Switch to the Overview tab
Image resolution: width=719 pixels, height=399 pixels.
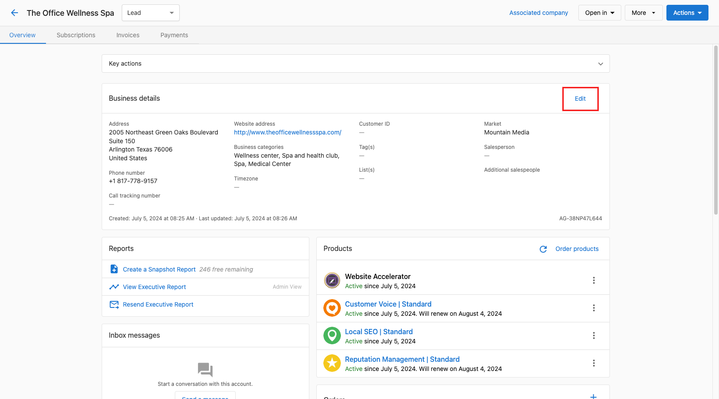22,35
